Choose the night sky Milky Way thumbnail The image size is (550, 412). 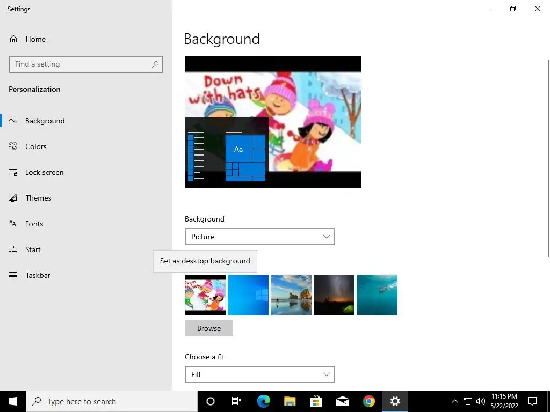click(x=334, y=295)
